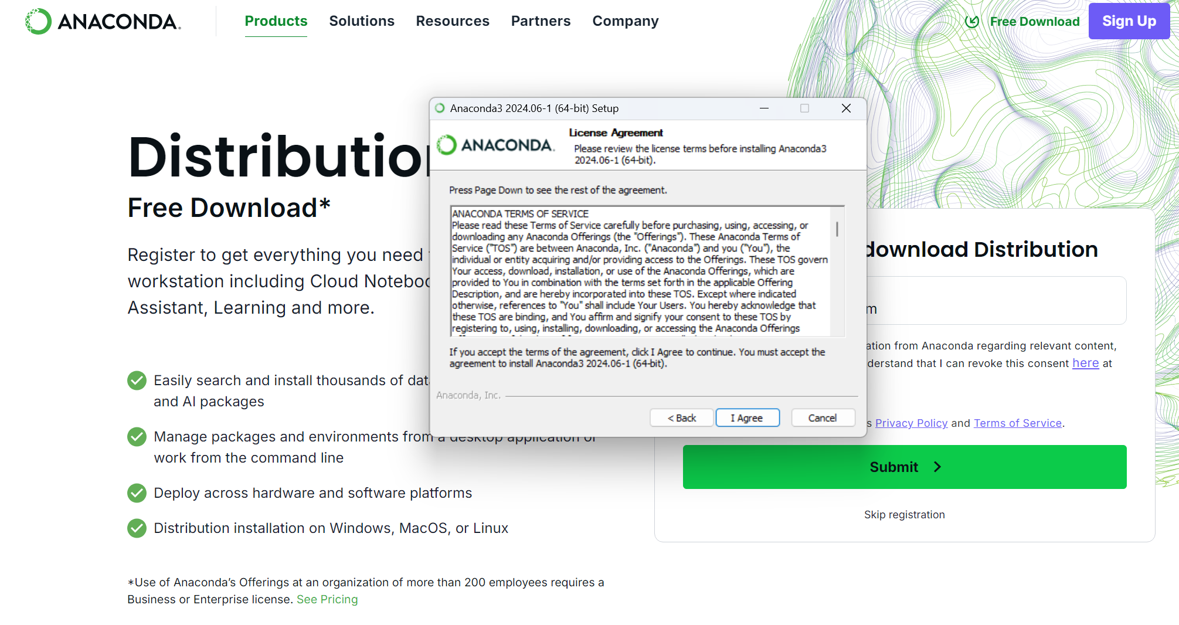Click the checkmark icon beside 'Easily search and install'
The width and height of the screenshot is (1179, 625).
coord(137,381)
